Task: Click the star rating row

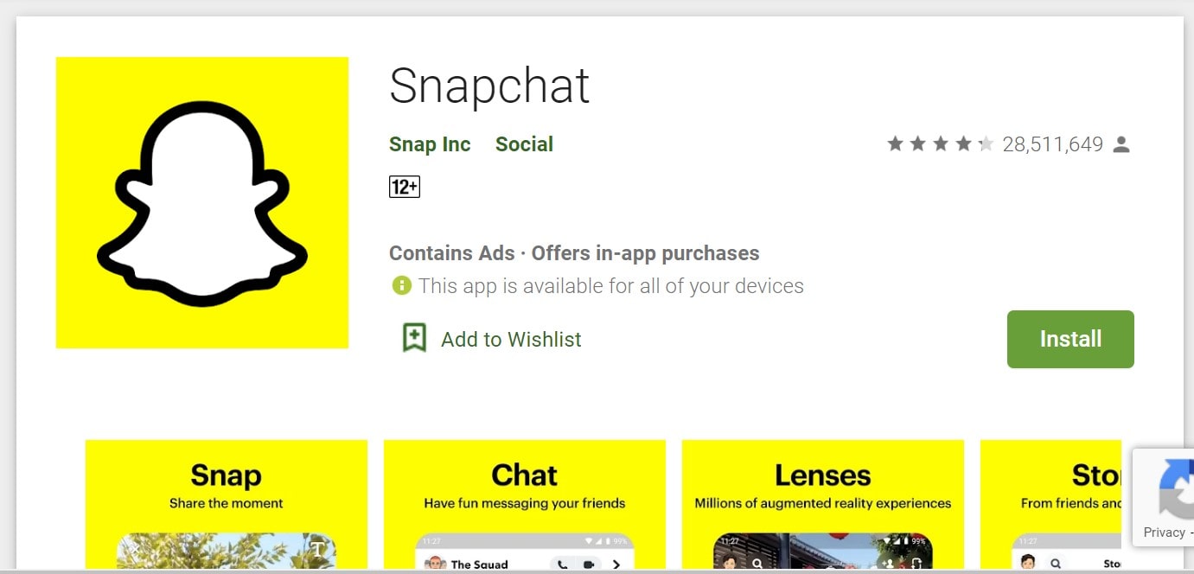Action: [x=941, y=143]
